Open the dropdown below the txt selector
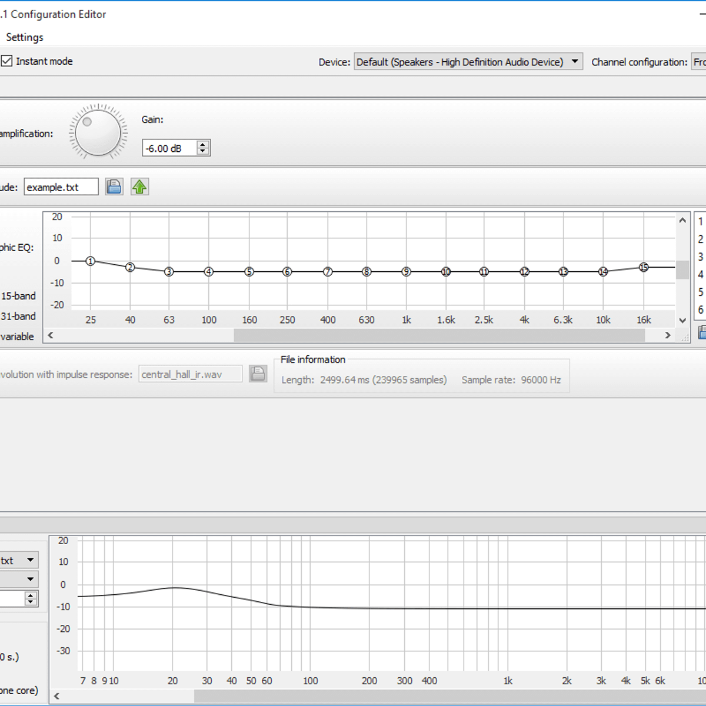706x706 pixels. 30,580
